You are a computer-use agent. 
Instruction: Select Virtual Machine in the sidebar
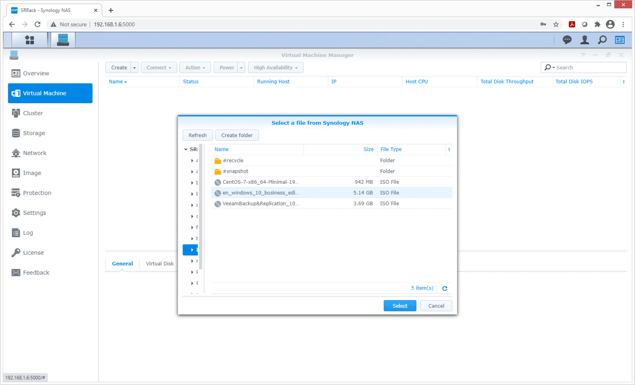[x=50, y=93]
